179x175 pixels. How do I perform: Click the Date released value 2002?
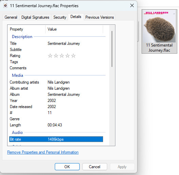52,107
